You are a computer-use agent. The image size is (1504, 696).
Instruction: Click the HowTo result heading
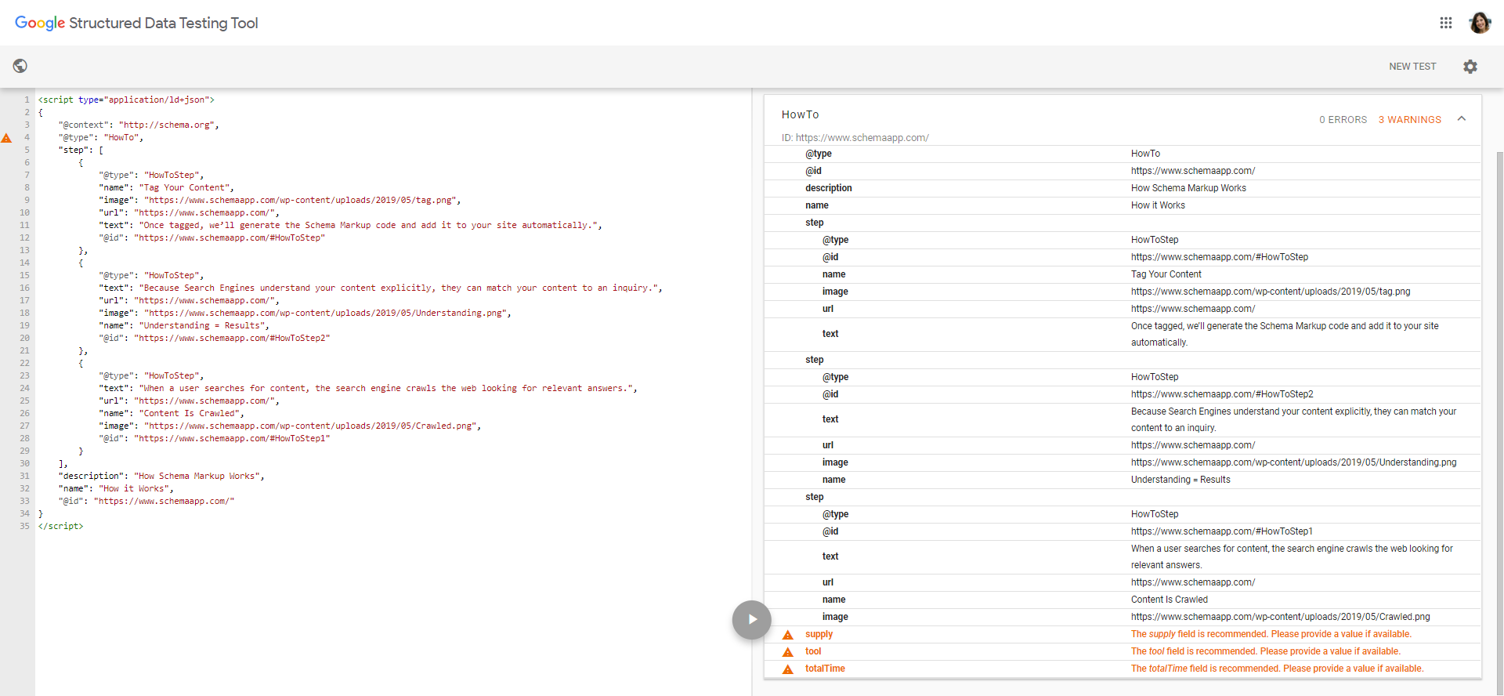click(801, 114)
